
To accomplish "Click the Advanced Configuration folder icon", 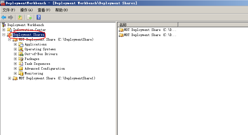I will 21,68.
